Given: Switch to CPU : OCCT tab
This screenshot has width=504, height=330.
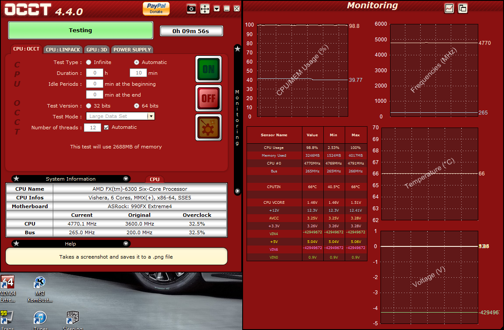Looking at the screenshot, I should tap(26, 49).
